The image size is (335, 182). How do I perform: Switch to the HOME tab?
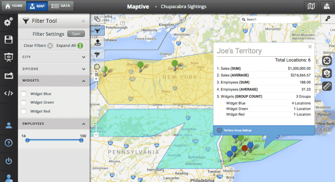click(14, 6)
